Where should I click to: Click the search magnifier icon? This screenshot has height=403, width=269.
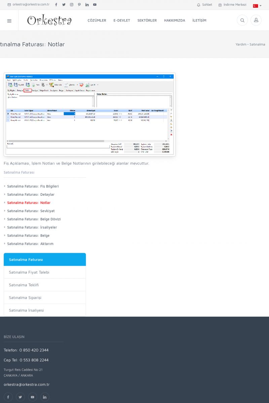point(242,20)
